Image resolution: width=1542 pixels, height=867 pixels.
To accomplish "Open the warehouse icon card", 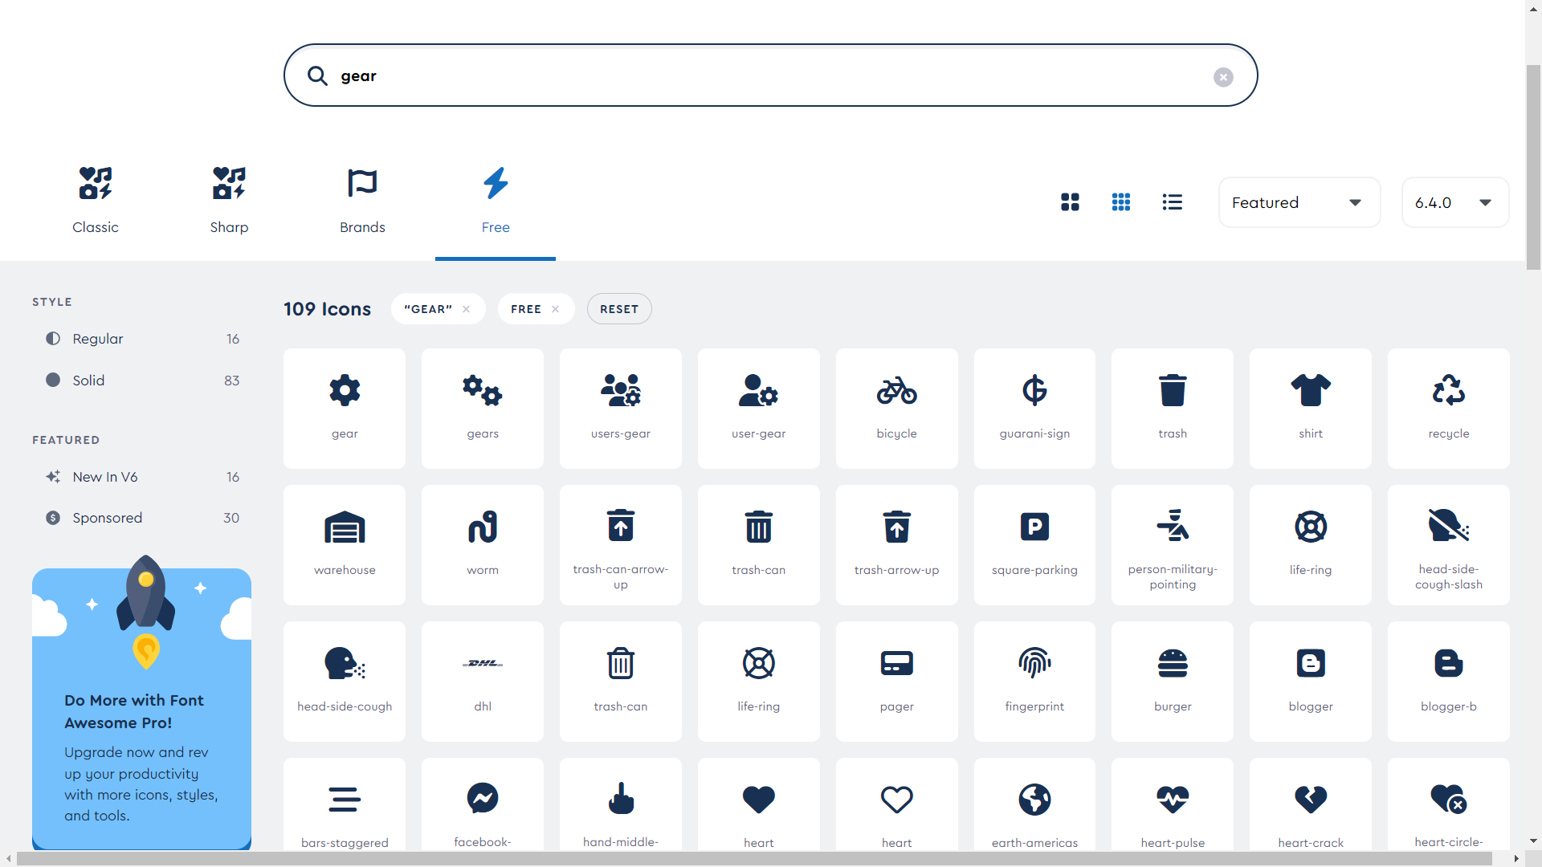I will pos(345,544).
